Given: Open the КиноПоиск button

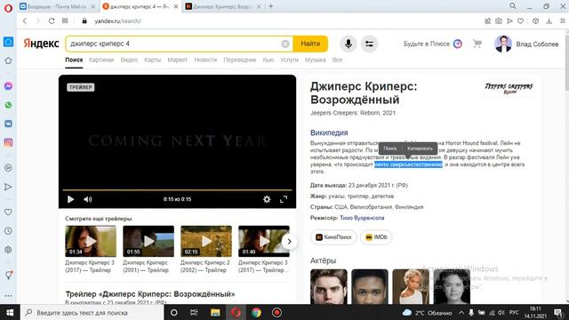Looking at the screenshot, I should click(333, 237).
